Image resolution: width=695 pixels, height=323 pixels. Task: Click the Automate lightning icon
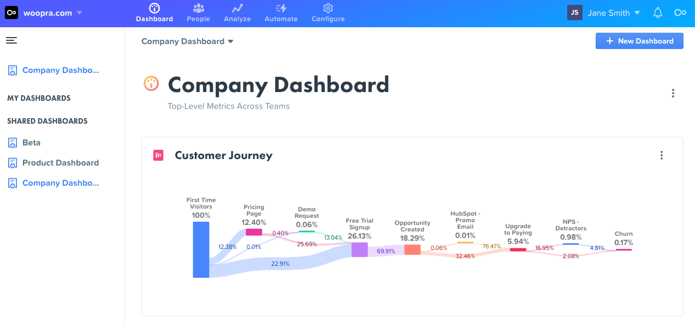point(281,9)
